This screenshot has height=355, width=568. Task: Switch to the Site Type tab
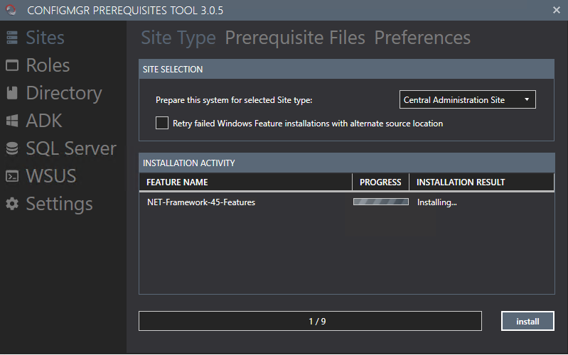(x=178, y=38)
